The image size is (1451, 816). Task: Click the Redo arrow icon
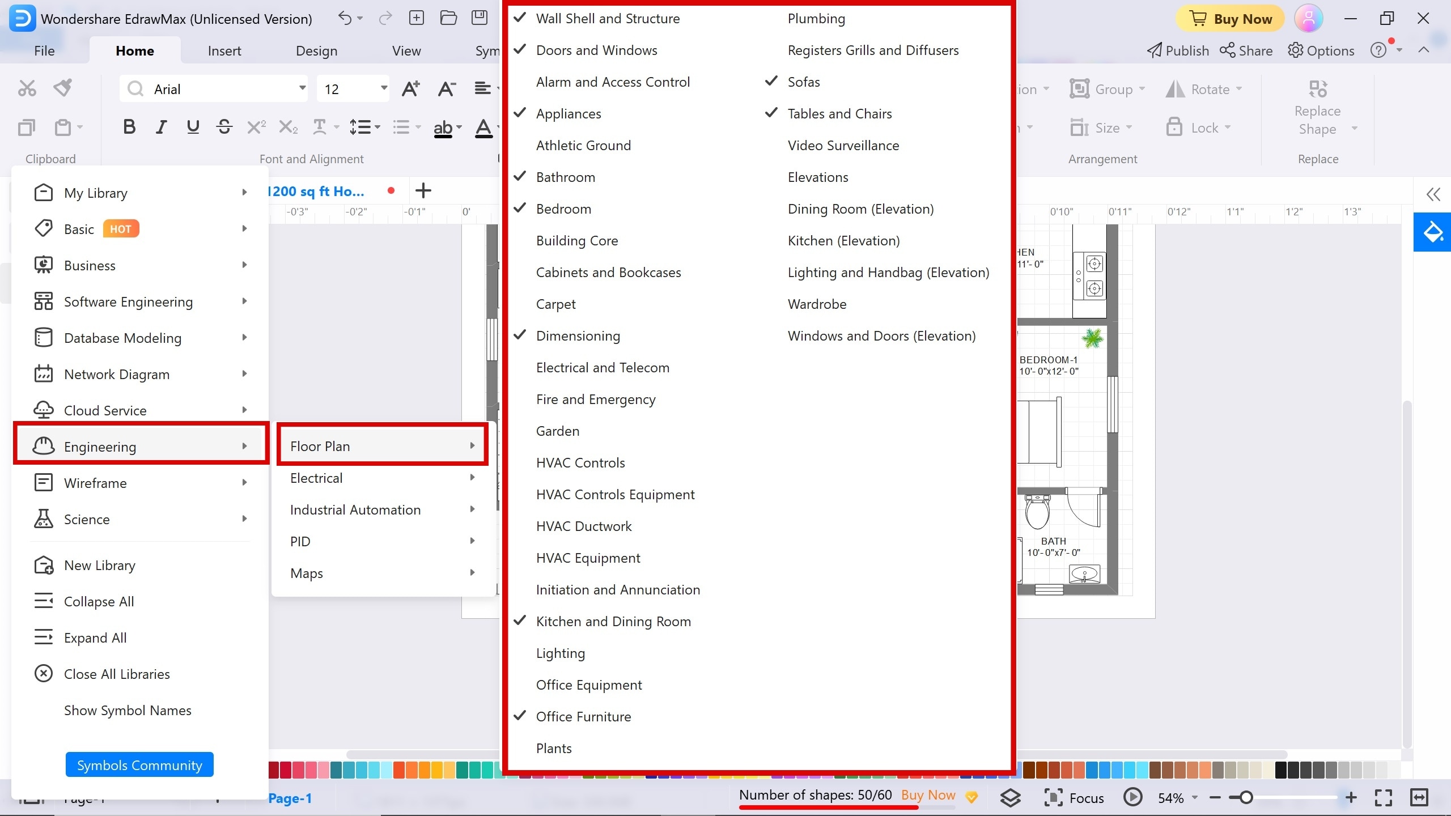(x=385, y=18)
